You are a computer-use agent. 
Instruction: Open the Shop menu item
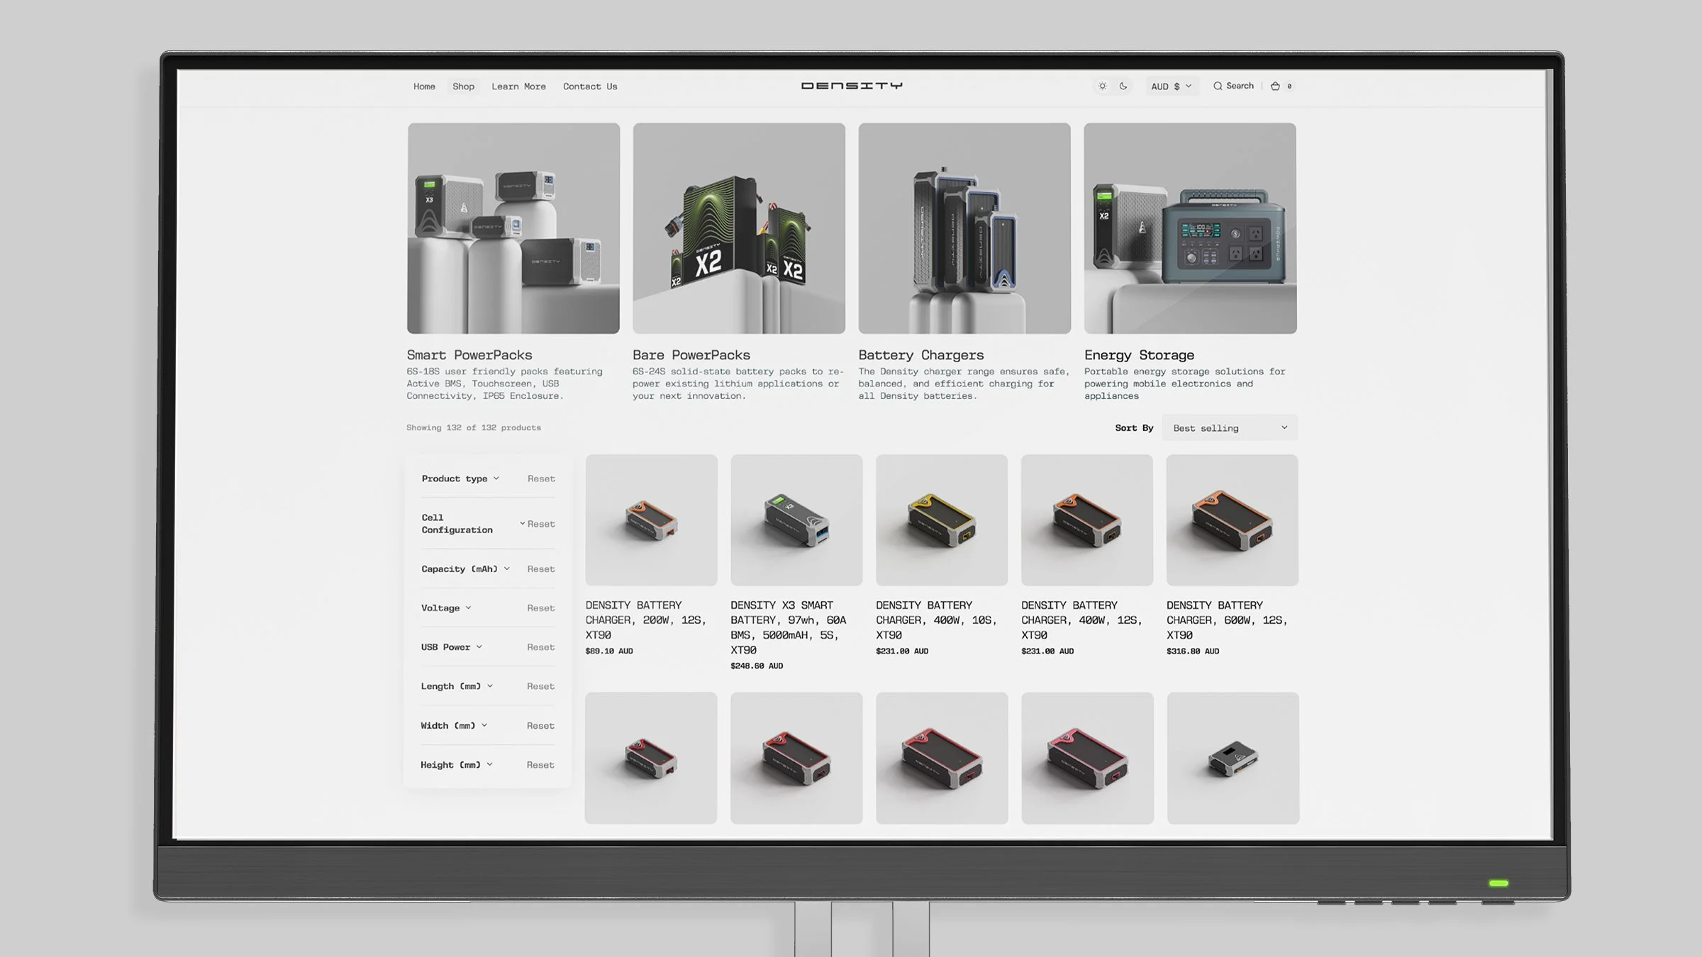[x=463, y=86]
